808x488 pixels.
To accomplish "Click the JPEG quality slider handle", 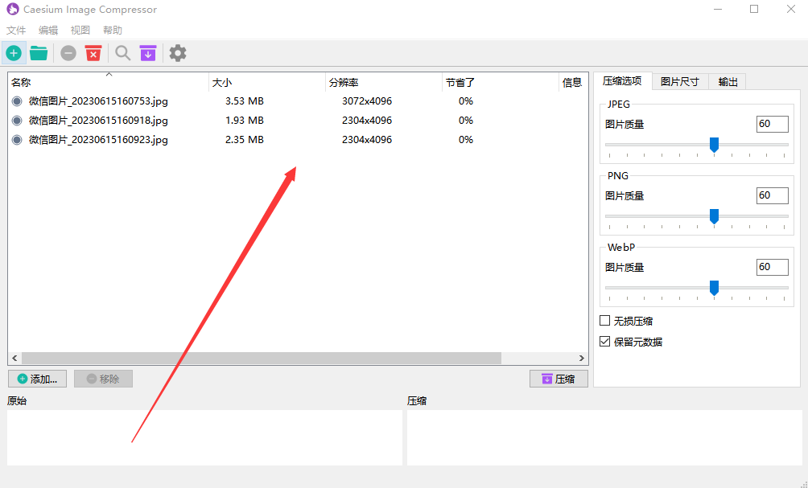I will pyautogui.click(x=714, y=146).
